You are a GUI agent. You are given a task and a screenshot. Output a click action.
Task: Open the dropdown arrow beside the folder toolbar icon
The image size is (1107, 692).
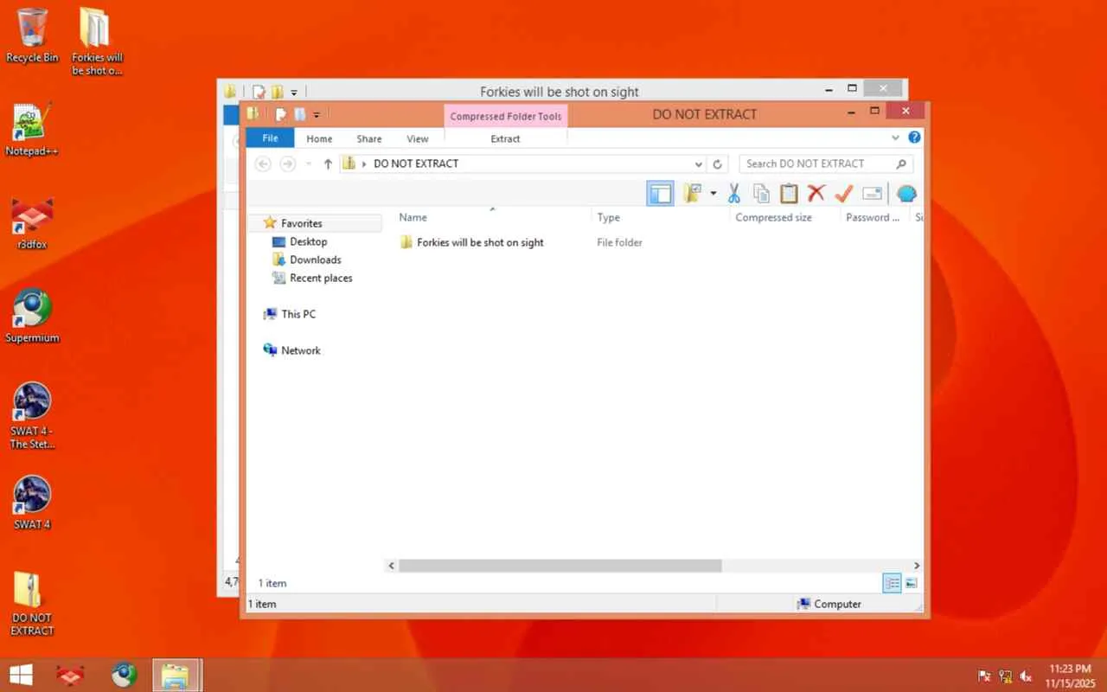pyautogui.click(x=713, y=194)
